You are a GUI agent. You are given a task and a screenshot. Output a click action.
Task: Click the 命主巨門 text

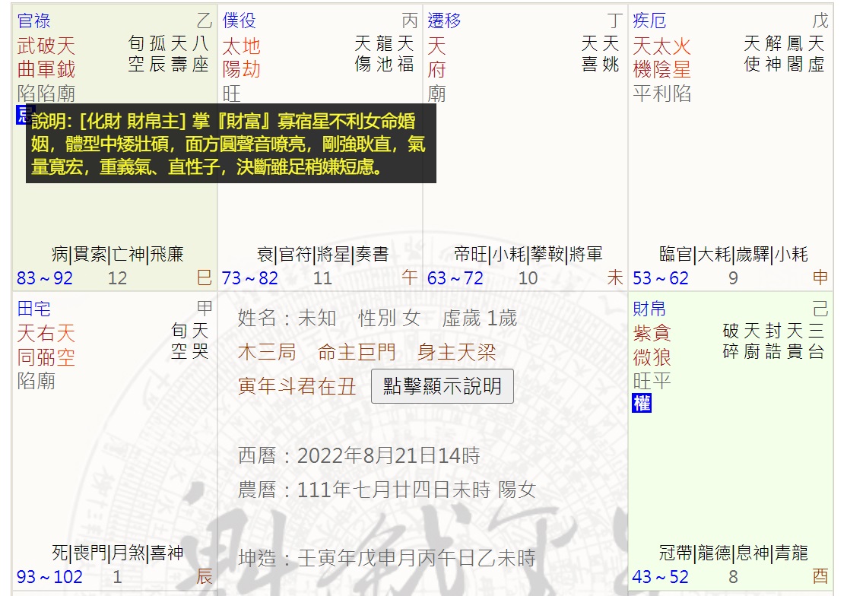(357, 352)
